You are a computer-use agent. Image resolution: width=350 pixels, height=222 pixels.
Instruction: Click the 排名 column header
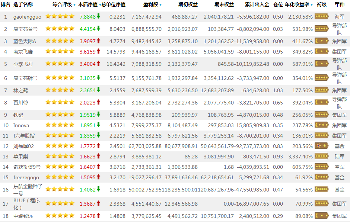click(6, 4)
